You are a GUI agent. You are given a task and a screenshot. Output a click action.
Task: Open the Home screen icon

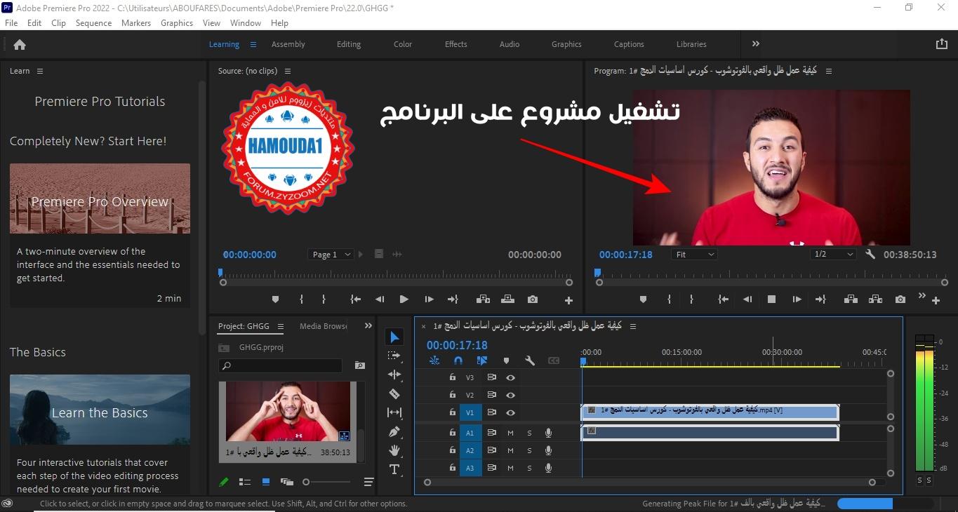point(20,44)
